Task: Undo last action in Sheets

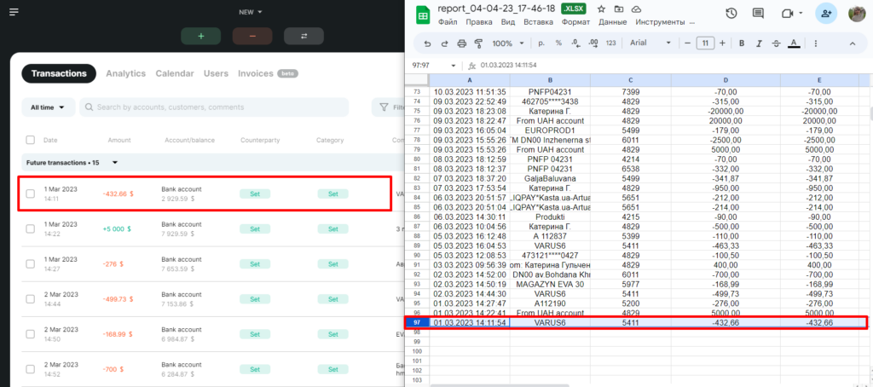Action: coord(428,43)
